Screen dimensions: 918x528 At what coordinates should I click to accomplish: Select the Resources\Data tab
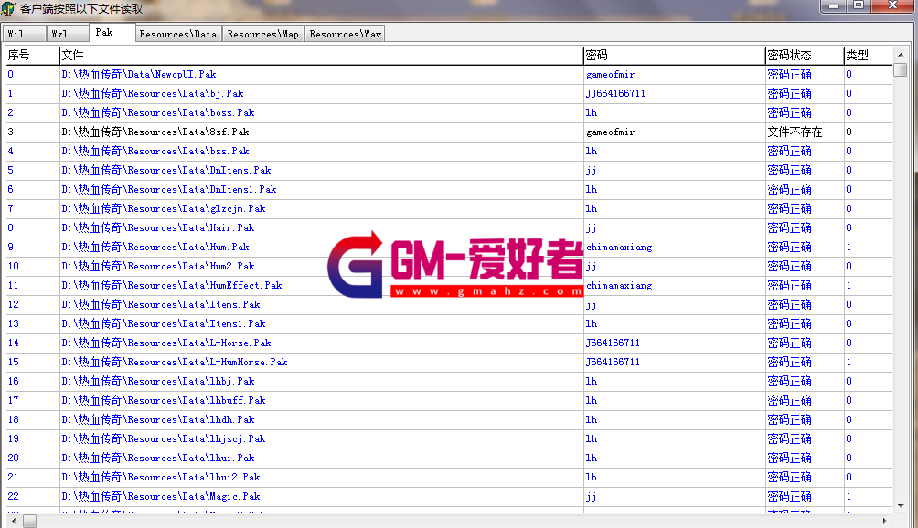178,34
